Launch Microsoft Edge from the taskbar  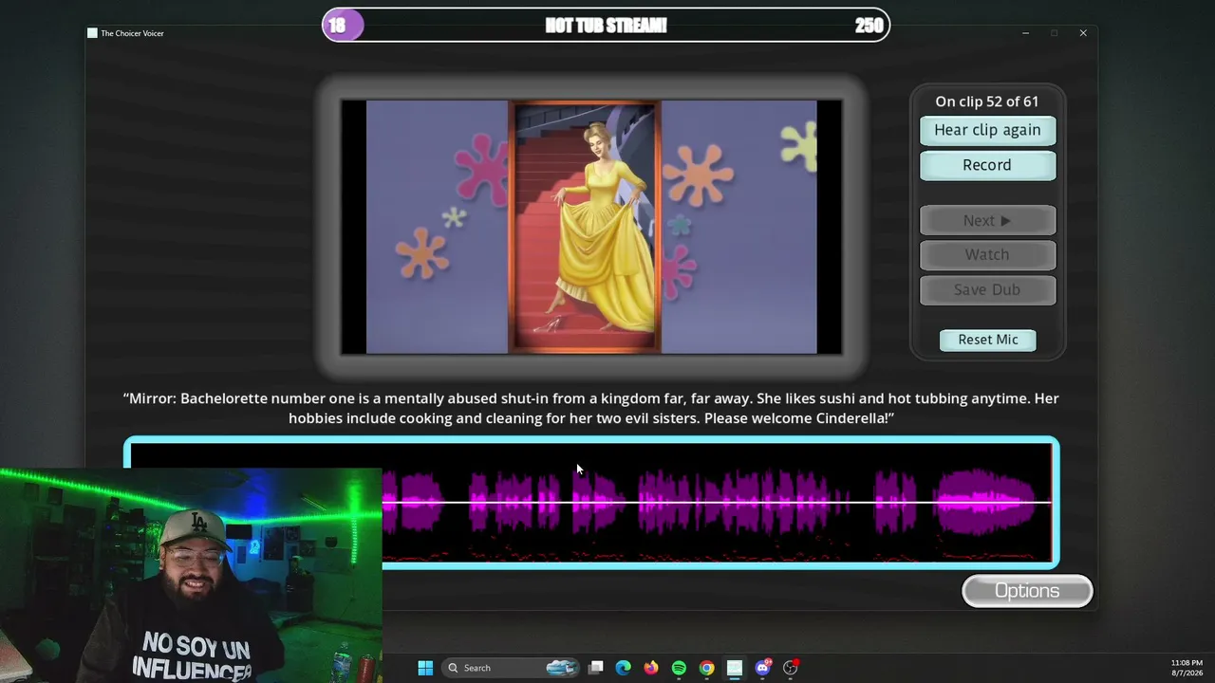pyautogui.click(x=624, y=668)
